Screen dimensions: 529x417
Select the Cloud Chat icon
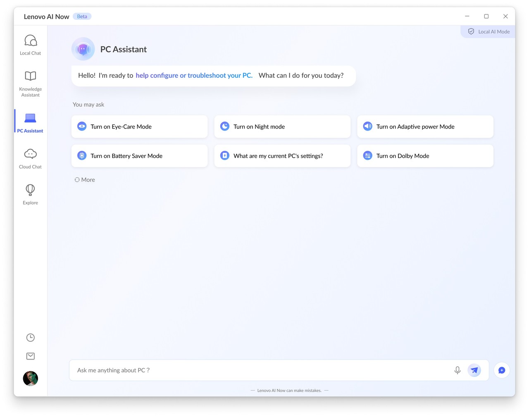pos(31,154)
